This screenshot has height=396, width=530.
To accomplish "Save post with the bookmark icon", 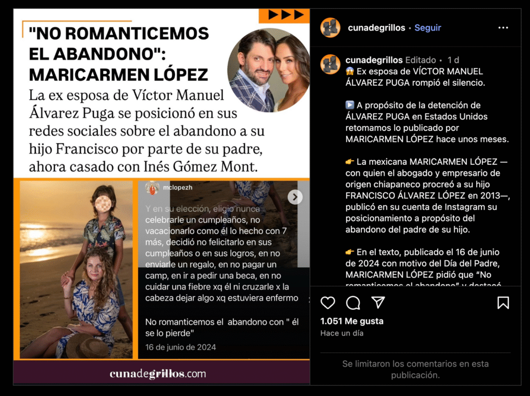I will coord(503,302).
